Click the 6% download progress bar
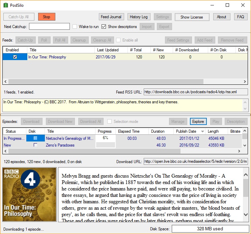Image resolution: width=251 pixels, height=234 pixels. pyautogui.click(x=106, y=138)
